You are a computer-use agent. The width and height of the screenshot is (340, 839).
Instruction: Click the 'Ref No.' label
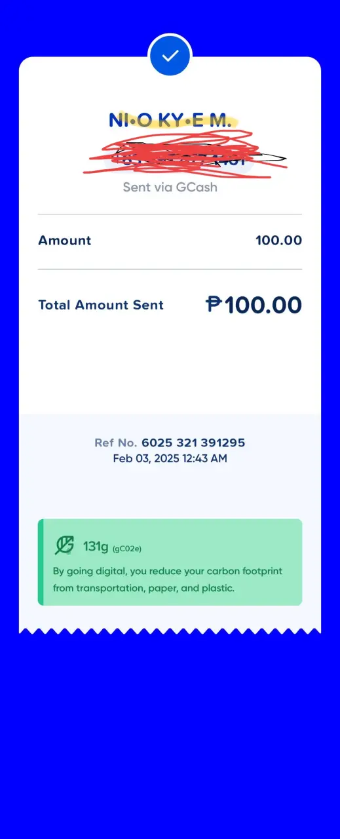point(116,443)
